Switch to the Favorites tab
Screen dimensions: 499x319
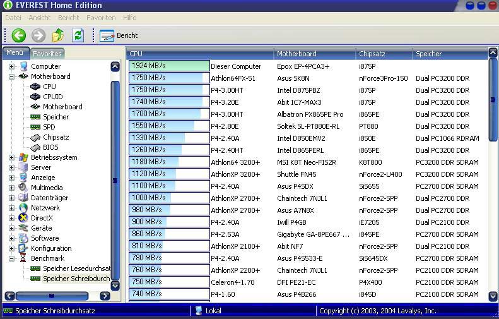point(47,54)
